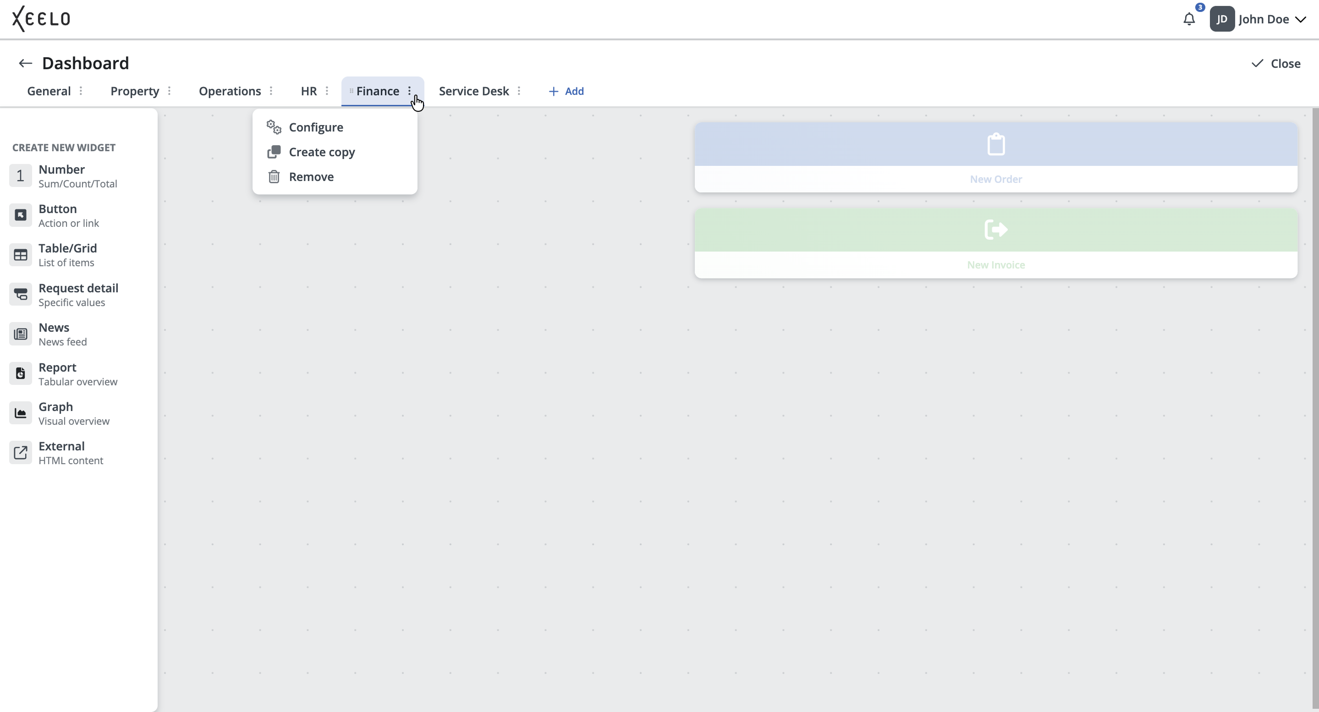This screenshot has width=1319, height=712.
Task: Go back with the Dashboard arrow
Action: tap(25, 64)
